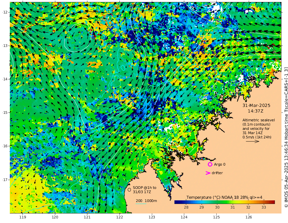Click the colorbar tick label 33
The width and height of the screenshot is (288, 223).
click(x=263, y=207)
